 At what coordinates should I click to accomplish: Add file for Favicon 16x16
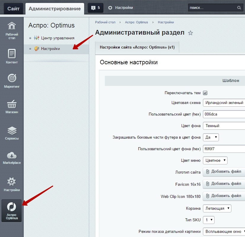(x=224, y=184)
